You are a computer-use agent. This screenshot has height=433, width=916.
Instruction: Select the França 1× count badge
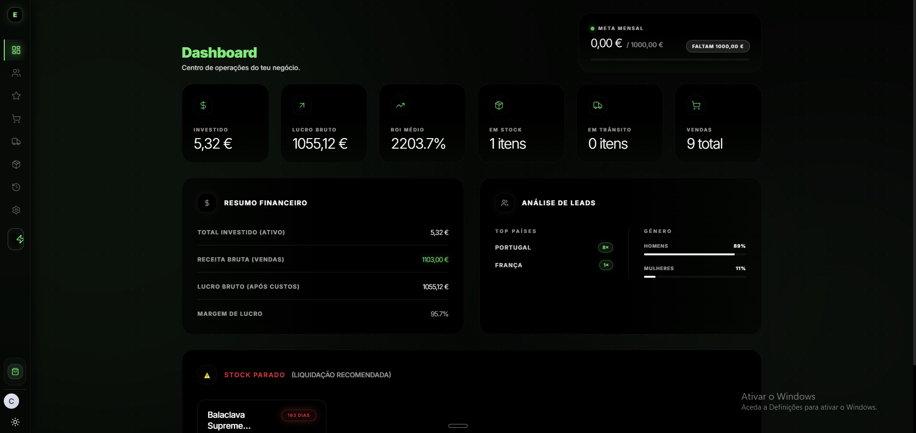(606, 265)
